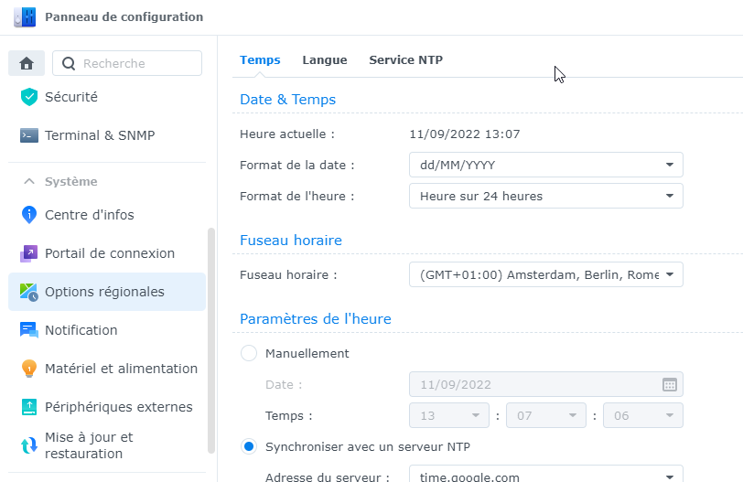Select Synchroniser avec un serveur NTP radio
Viewport: 743px width, 482px height.
[x=249, y=446]
